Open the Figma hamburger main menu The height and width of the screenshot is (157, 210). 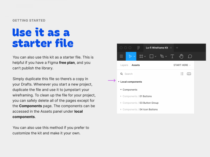point(121,56)
